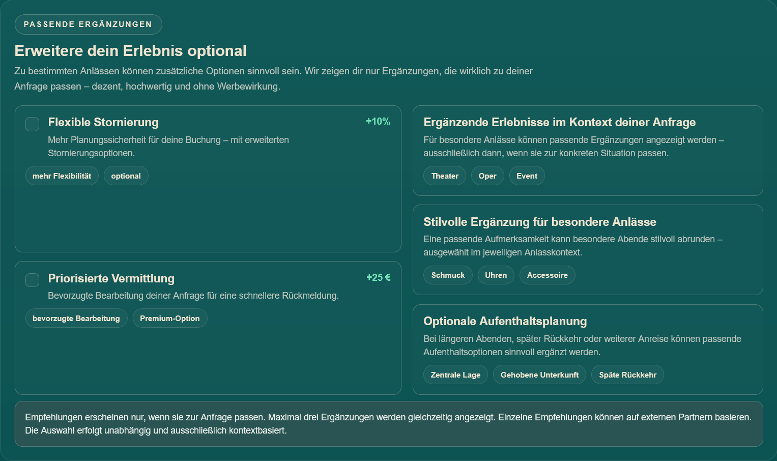Enable the Flexible Stornierung checkbox

(x=33, y=124)
